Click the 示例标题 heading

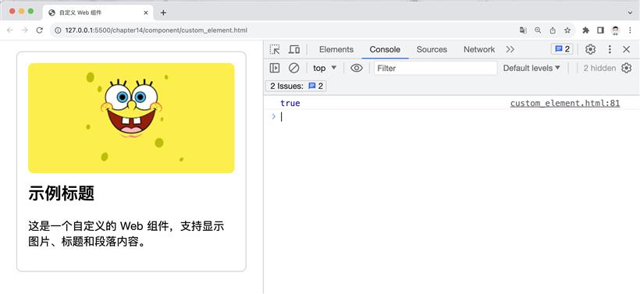pos(61,193)
